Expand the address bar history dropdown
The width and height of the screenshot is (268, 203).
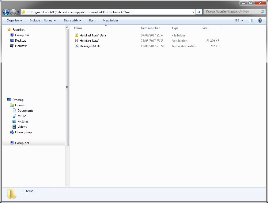pos(193,12)
